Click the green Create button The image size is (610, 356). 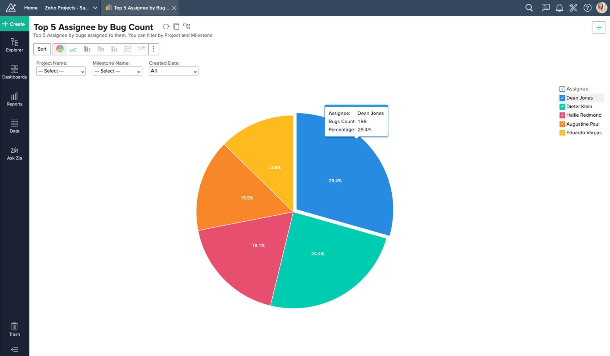click(x=14, y=24)
